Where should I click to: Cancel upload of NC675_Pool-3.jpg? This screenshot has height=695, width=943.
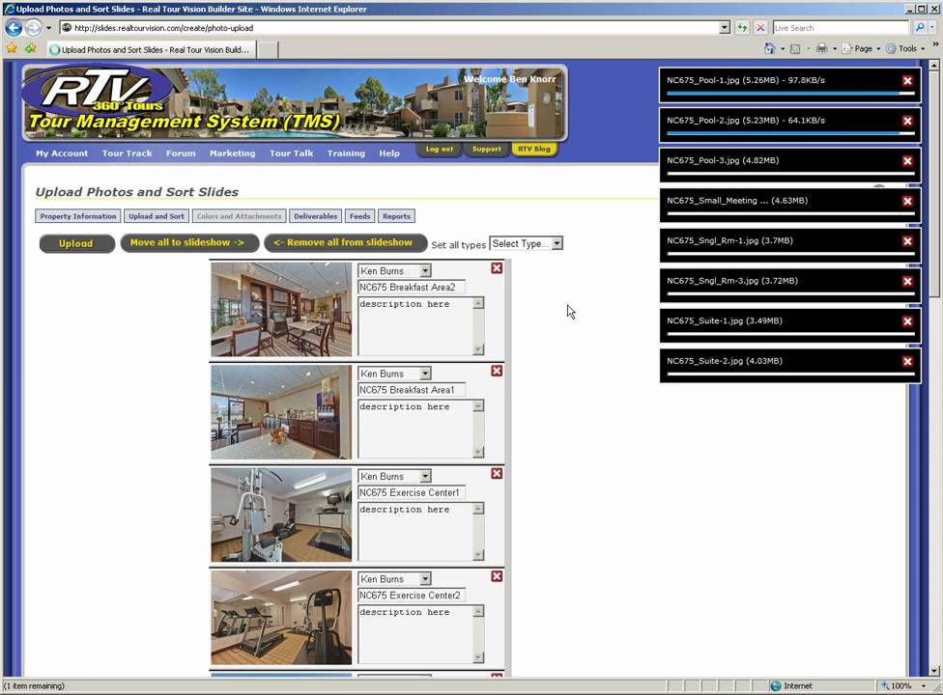907,161
